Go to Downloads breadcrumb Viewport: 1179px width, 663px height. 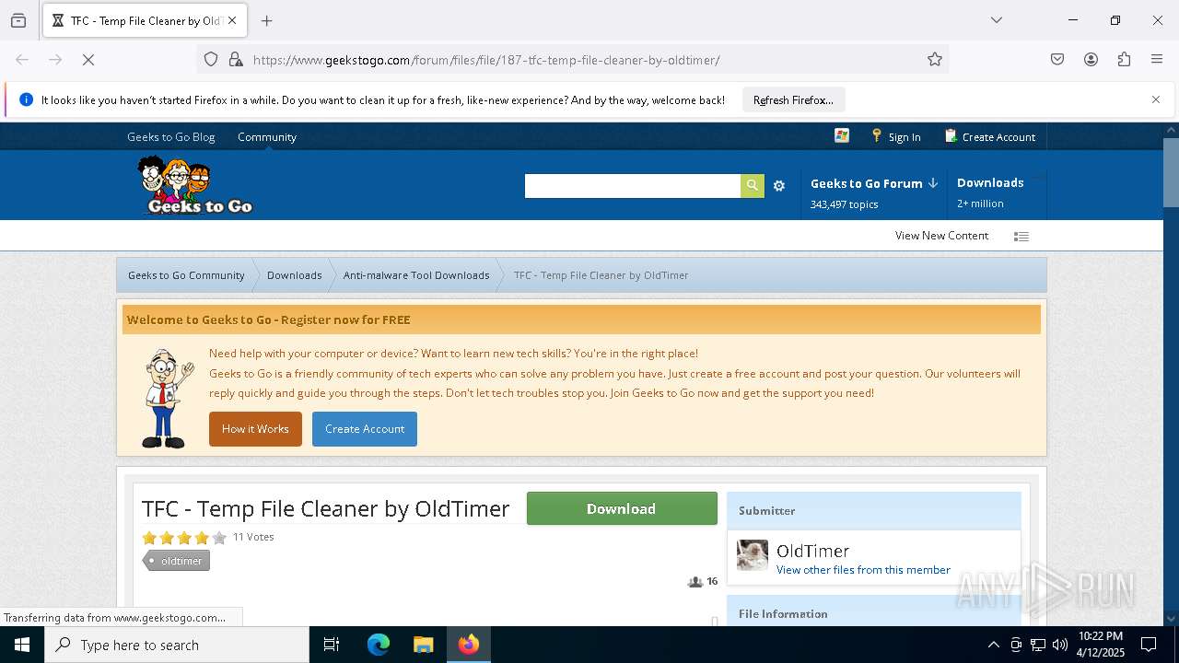coord(294,275)
